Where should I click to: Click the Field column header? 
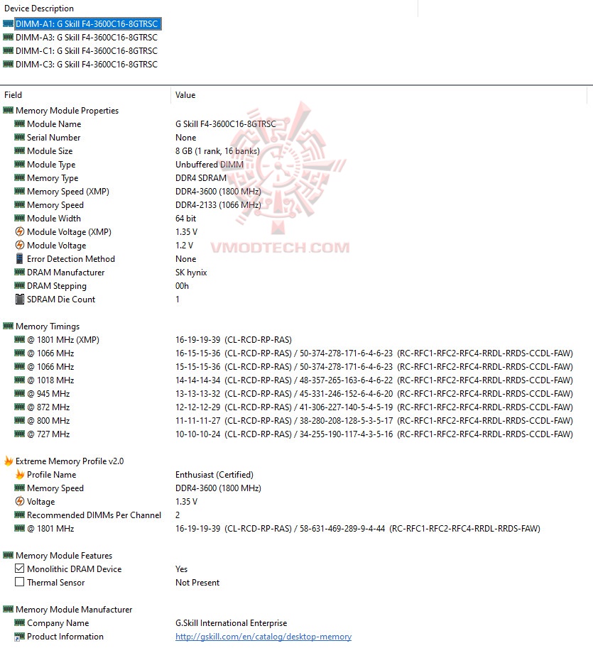point(13,95)
